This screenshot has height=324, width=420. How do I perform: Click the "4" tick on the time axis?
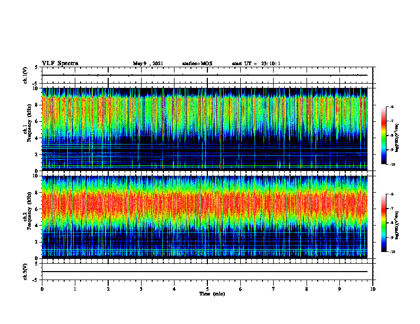[x=174, y=289]
